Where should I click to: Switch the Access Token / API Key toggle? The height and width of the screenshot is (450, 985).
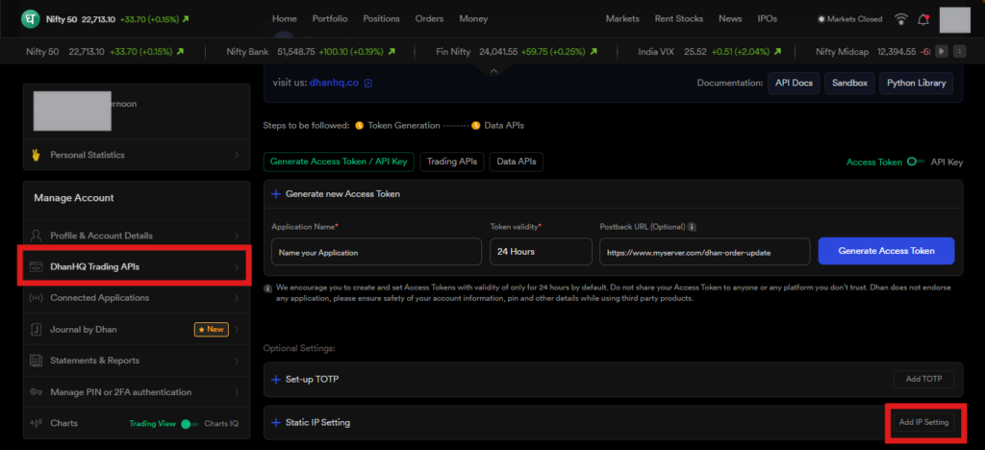click(916, 162)
